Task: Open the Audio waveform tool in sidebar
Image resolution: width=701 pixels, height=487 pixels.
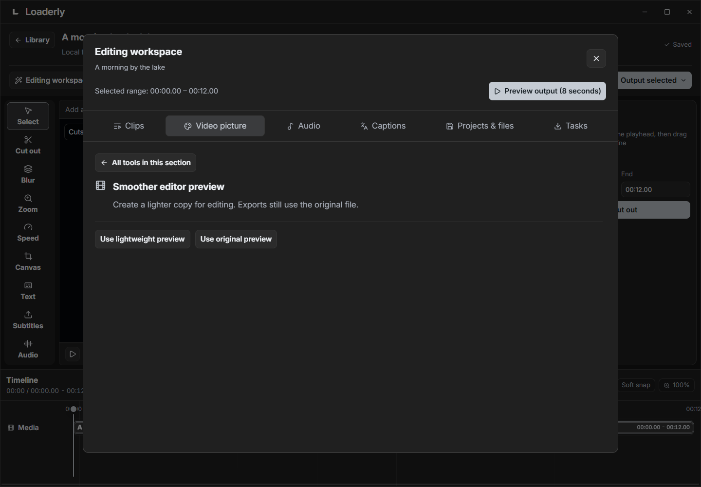Action: coord(28,349)
